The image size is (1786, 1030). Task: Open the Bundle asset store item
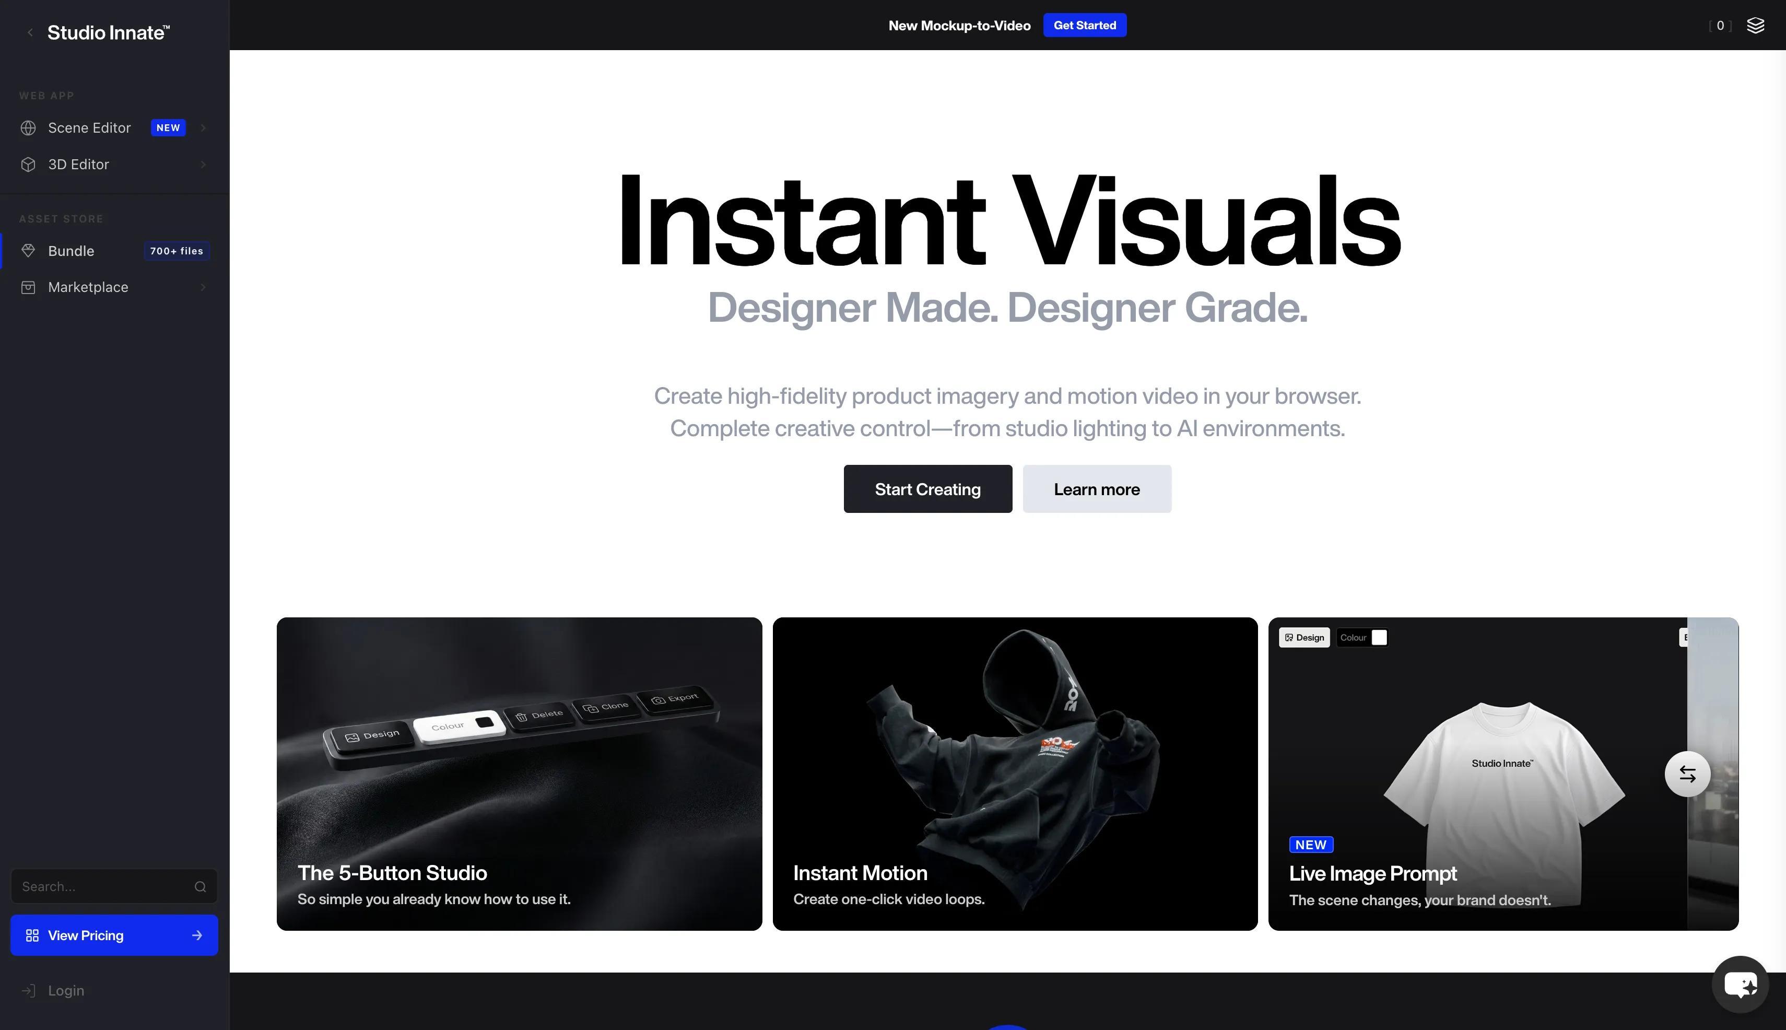pyautogui.click(x=70, y=250)
